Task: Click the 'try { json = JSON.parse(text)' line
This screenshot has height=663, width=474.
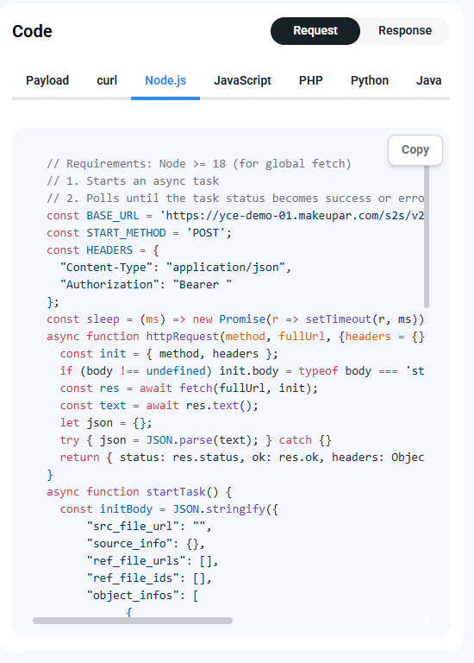Action: (x=196, y=440)
